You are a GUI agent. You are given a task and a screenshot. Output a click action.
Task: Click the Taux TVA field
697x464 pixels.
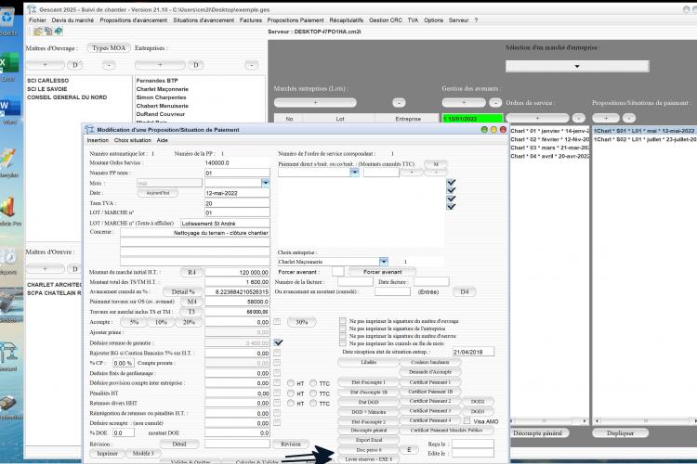tap(237, 203)
